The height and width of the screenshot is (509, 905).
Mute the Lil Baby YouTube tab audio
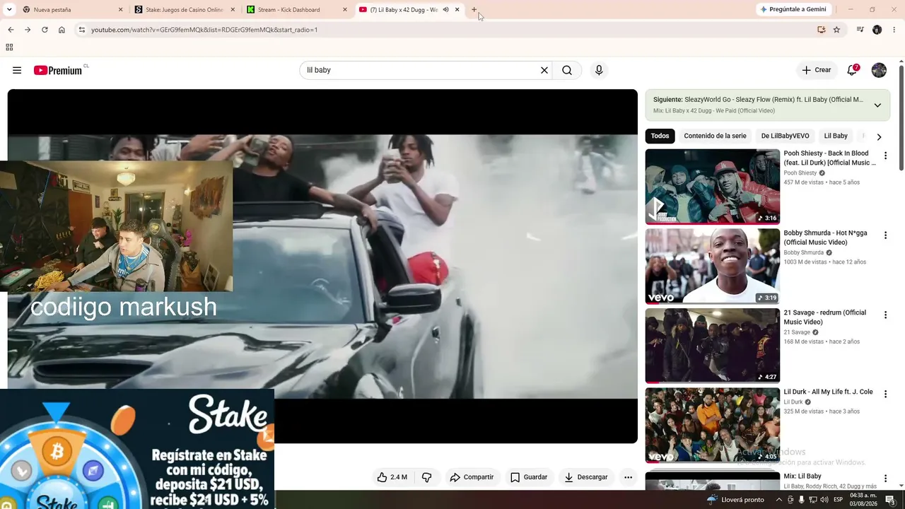(x=445, y=10)
